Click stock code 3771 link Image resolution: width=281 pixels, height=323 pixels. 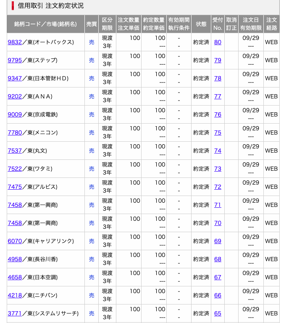[x=15, y=313]
